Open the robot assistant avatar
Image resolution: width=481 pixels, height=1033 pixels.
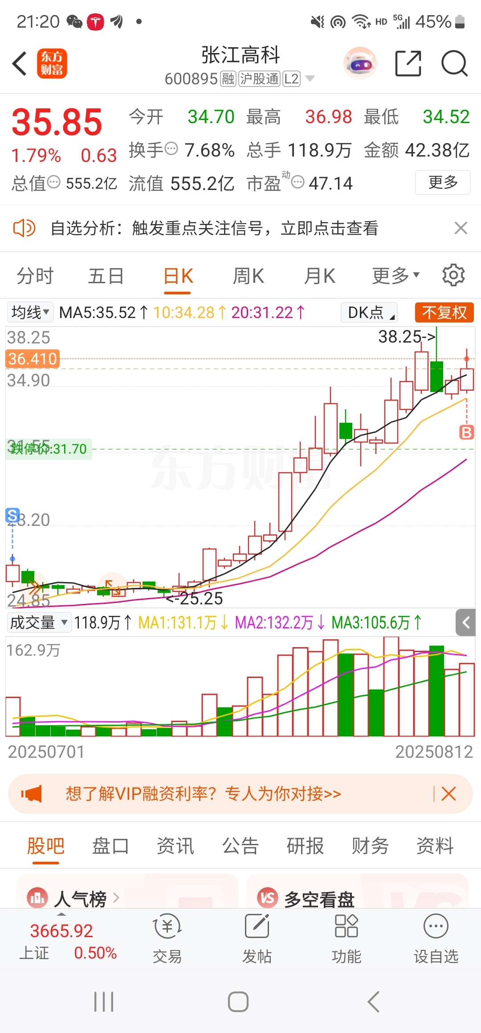[360, 63]
